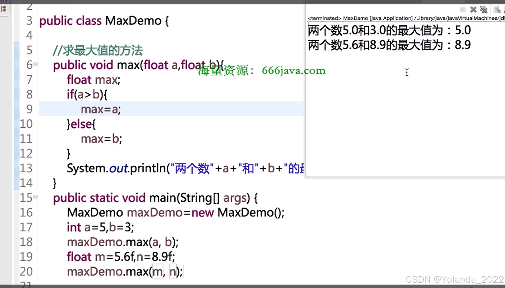Click the System.out.println statement
The height and width of the screenshot is (288, 505).
coord(185,168)
